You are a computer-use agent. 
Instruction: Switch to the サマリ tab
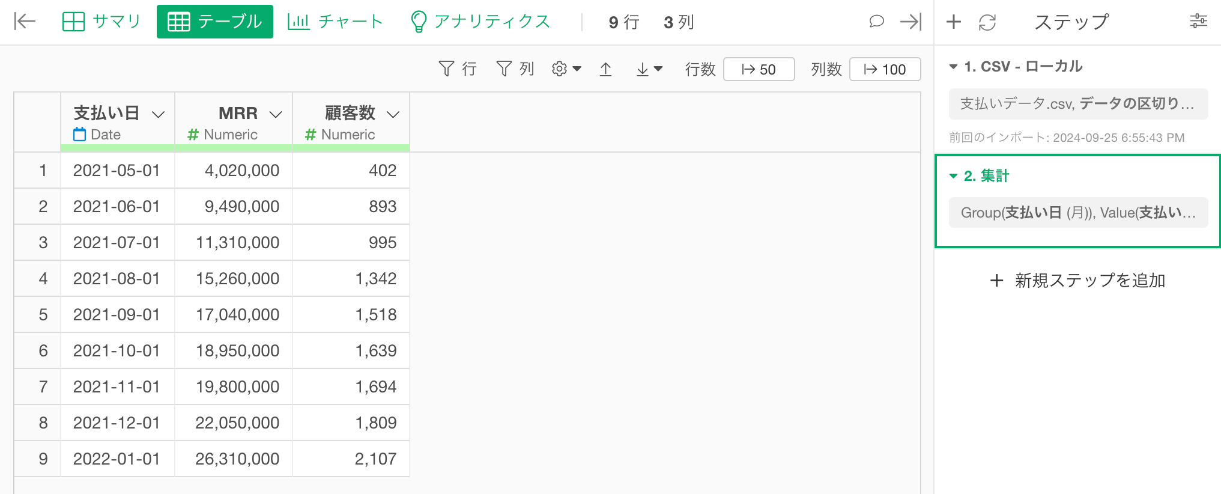(101, 22)
